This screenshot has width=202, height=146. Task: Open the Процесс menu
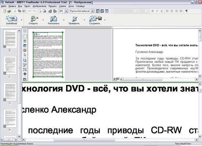pos(53,6)
